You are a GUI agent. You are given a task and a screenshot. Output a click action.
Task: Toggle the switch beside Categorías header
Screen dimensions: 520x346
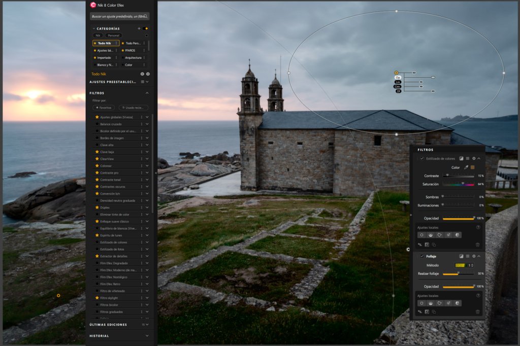click(x=146, y=28)
